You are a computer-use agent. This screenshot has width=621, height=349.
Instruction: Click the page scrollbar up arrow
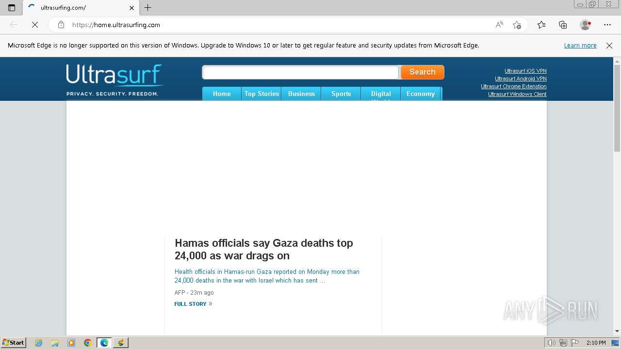[617, 61]
